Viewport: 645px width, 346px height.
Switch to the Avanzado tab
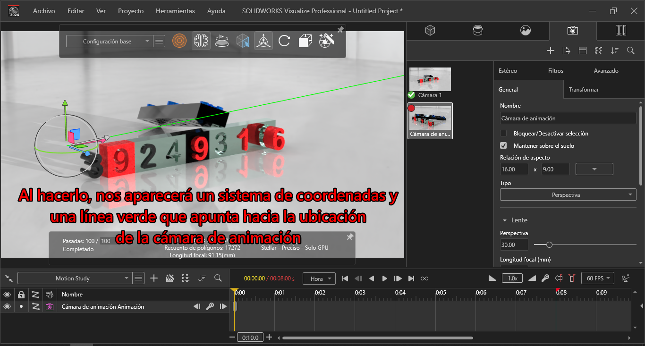click(606, 71)
